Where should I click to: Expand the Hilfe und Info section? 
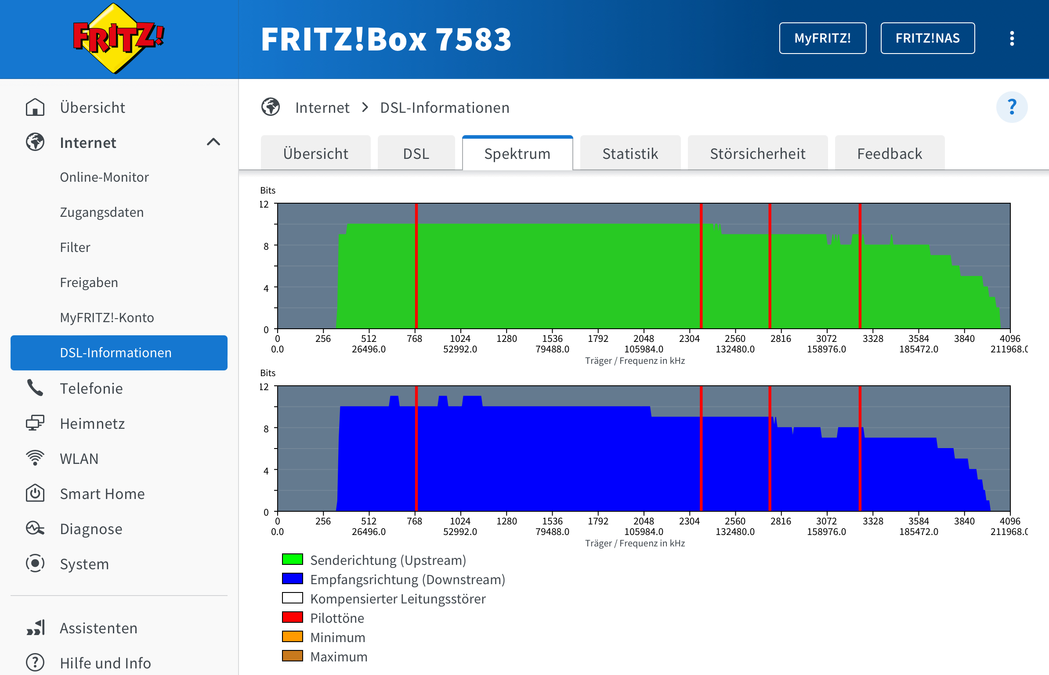(105, 663)
